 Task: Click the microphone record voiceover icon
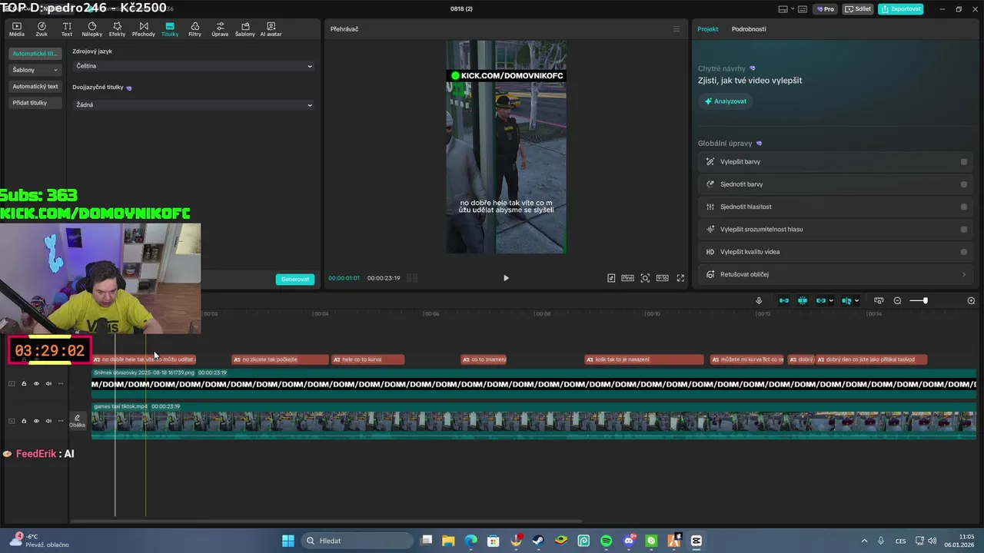(759, 300)
